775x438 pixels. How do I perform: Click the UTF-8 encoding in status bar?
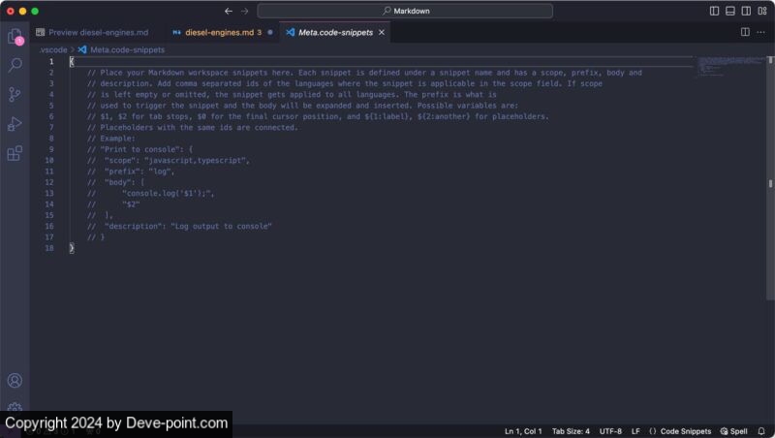(610, 431)
